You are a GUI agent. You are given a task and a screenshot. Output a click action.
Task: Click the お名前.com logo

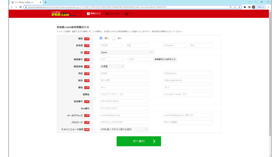click(x=64, y=14)
